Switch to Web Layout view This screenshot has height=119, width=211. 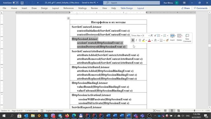click(179, 111)
